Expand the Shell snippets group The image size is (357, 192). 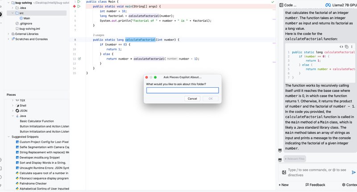click(12, 106)
